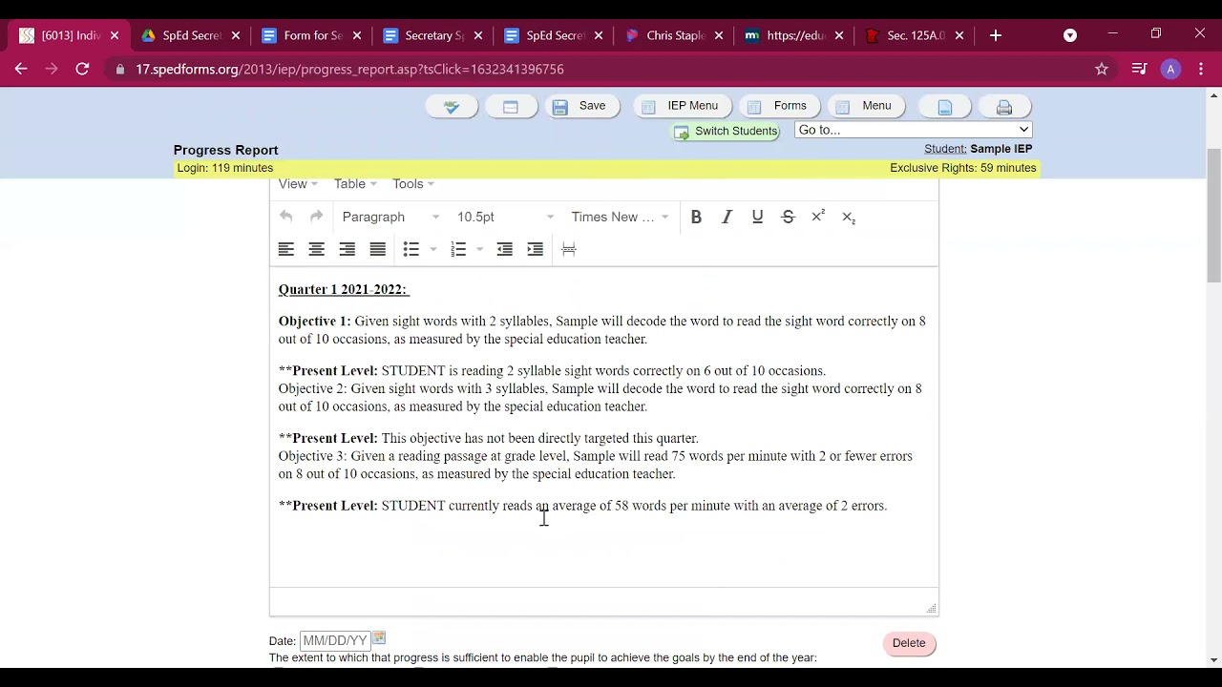
Task: Toggle italic formatting
Action: 727,217
